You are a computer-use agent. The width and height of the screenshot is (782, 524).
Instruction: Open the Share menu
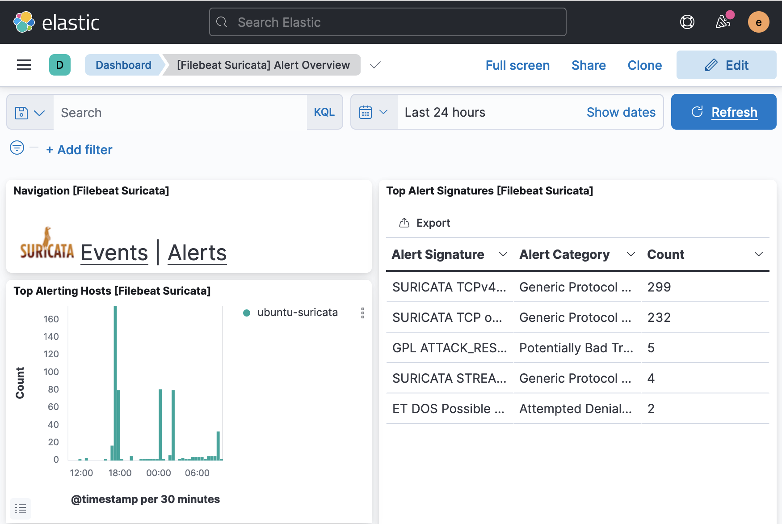tap(589, 65)
